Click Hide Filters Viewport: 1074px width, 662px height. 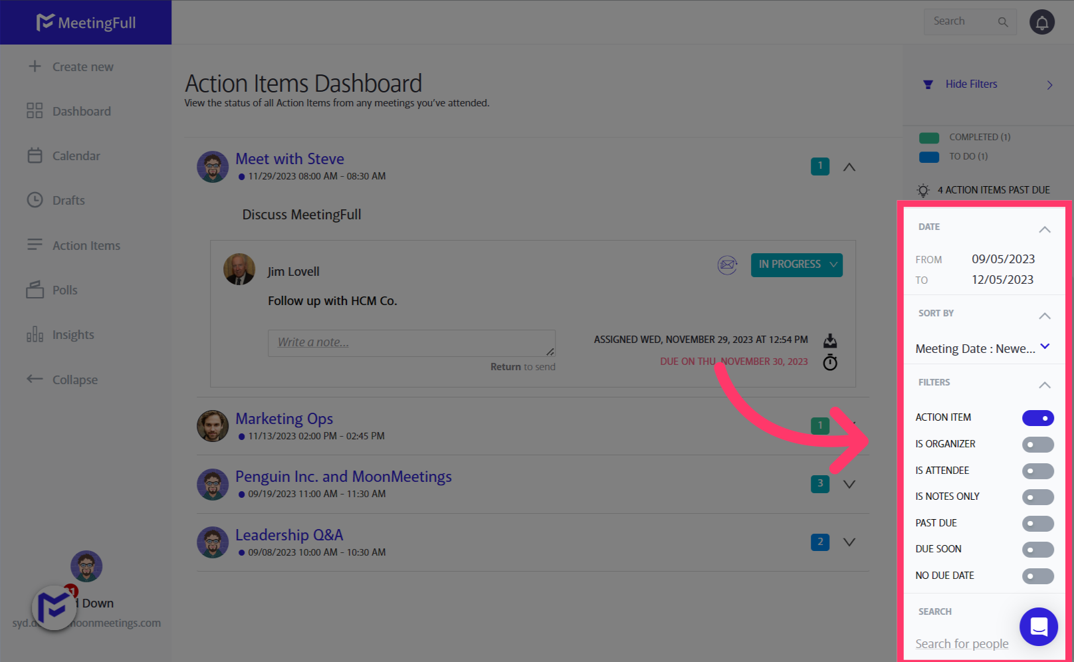[971, 84]
